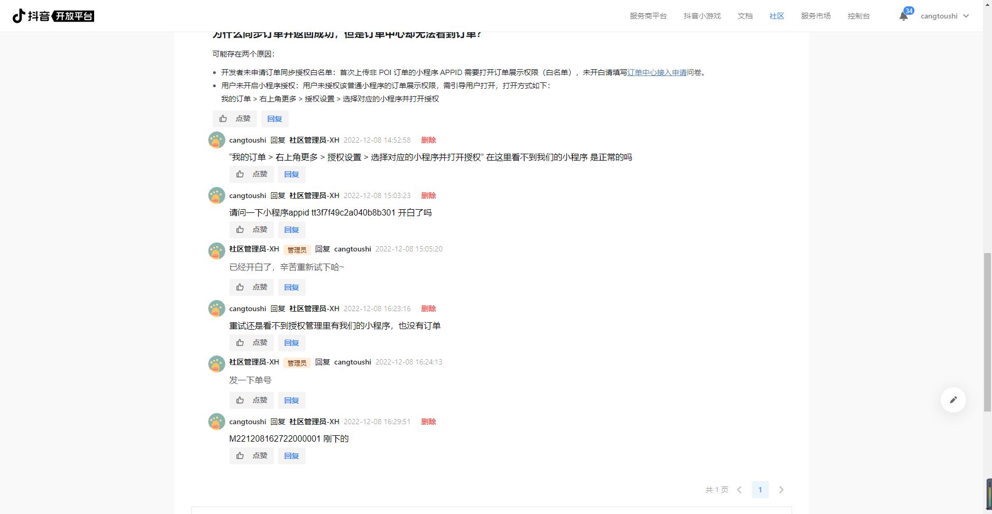Click the 社区管理员-XH avatar at 16:24:13
Image resolution: width=992 pixels, height=514 pixels.
(x=217, y=364)
